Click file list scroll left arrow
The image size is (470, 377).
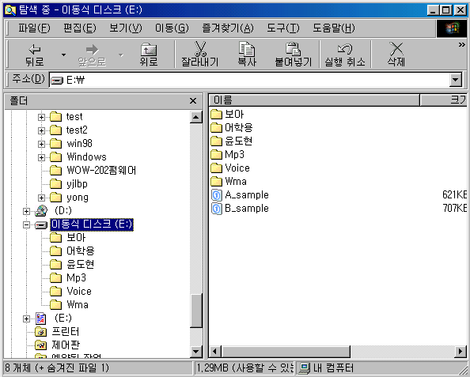click(215, 351)
